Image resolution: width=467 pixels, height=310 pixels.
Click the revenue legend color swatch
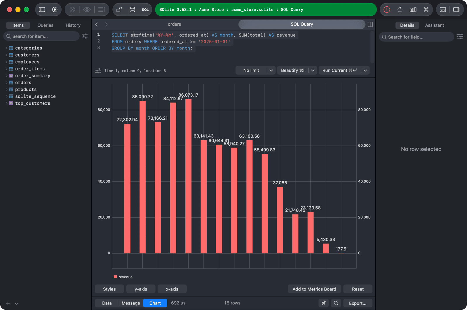coord(115,277)
